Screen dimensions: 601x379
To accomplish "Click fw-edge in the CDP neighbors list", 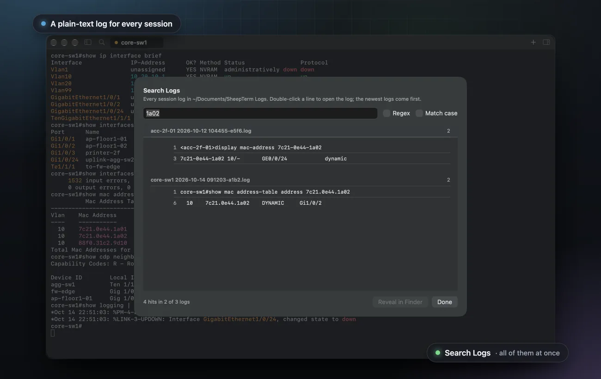I will click(x=63, y=292).
